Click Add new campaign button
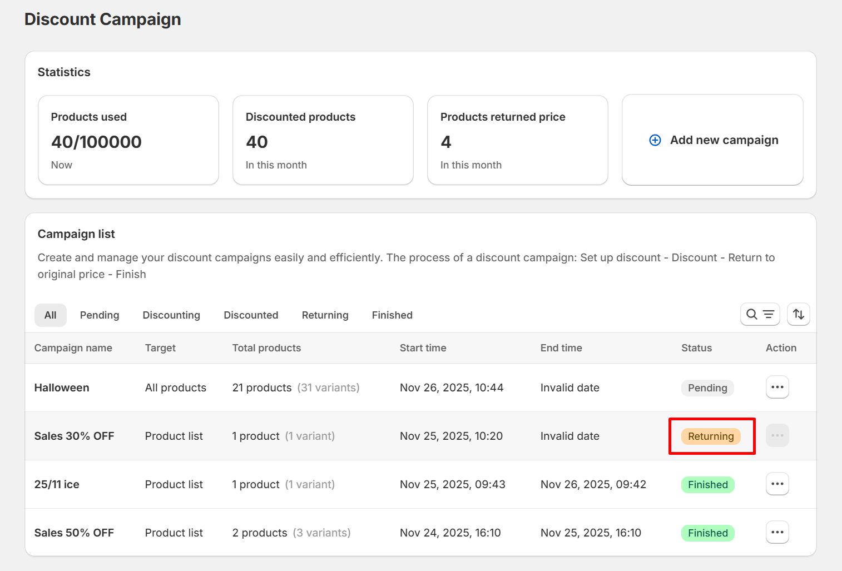842x571 pixels. pyautogui.click(x=712, y=140)
